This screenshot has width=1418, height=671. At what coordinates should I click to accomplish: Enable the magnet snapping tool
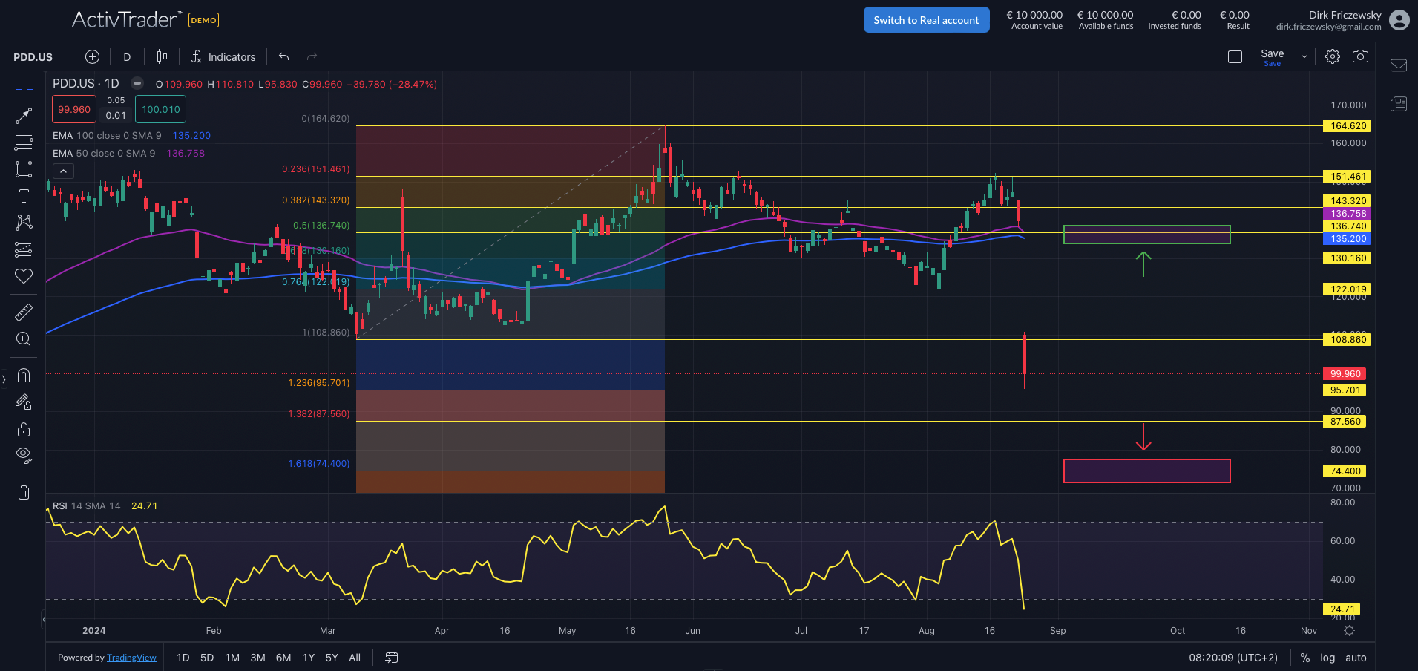24,375
